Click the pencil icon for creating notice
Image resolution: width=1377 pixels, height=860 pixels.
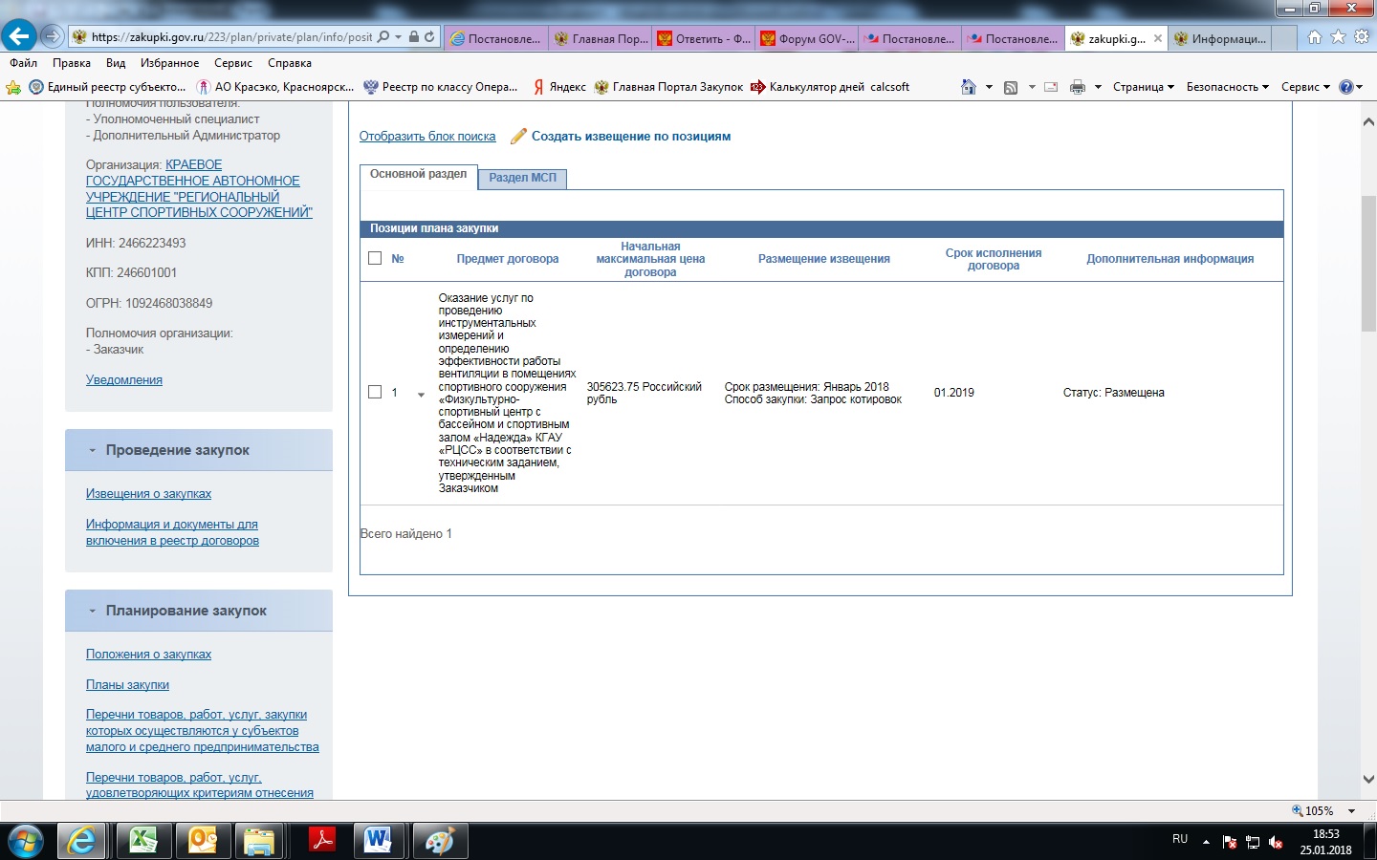click(518, 137)
